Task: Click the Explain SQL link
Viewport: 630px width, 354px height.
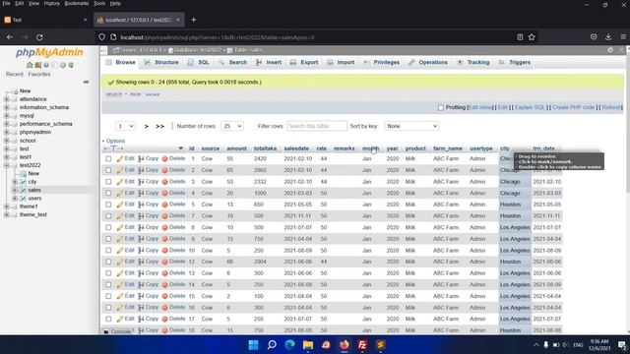Action: (530, 107)
